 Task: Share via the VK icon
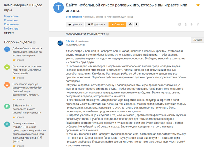[x=192, y=24]
